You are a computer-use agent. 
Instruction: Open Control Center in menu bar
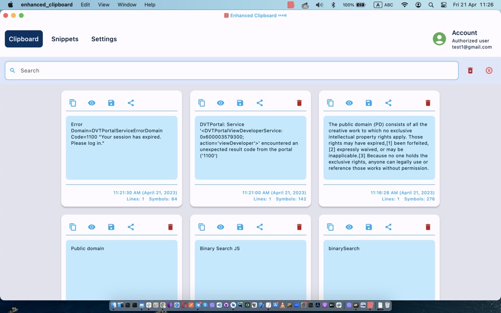[x=444, y=5]
